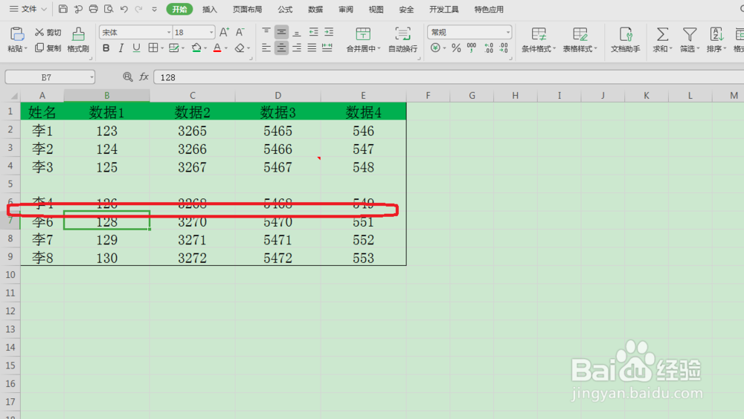This screenshot has width=744, height=419.
Task: Switch to the 数据 tab
Action: tap(315, 9)
